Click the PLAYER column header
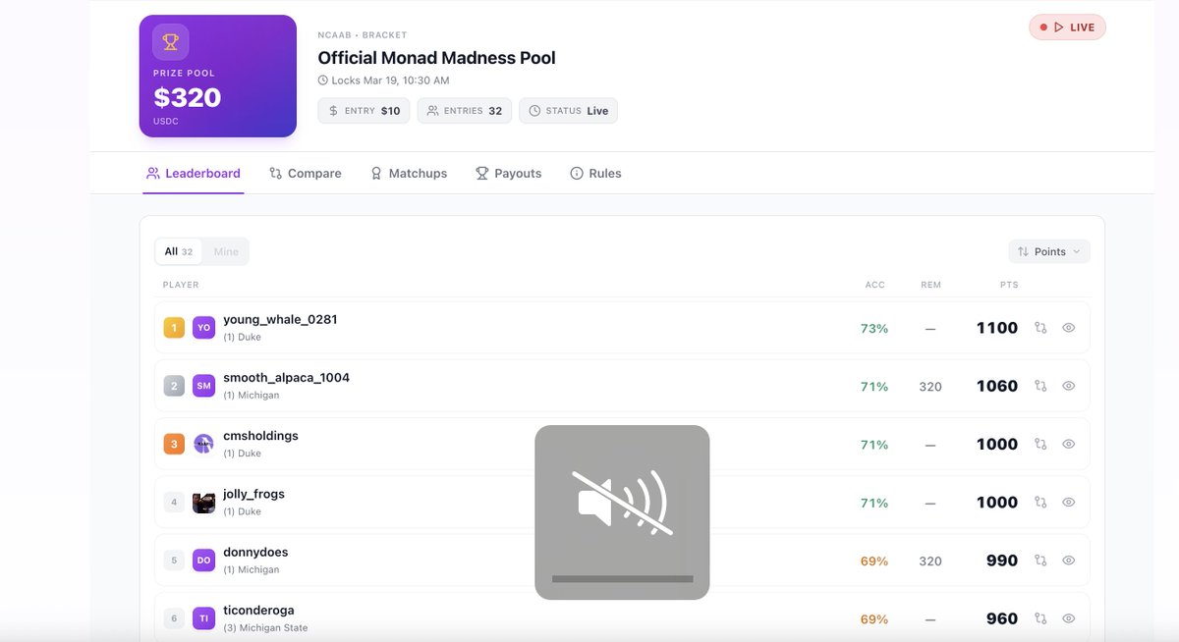1179x642 pixels. click(181, 285)
